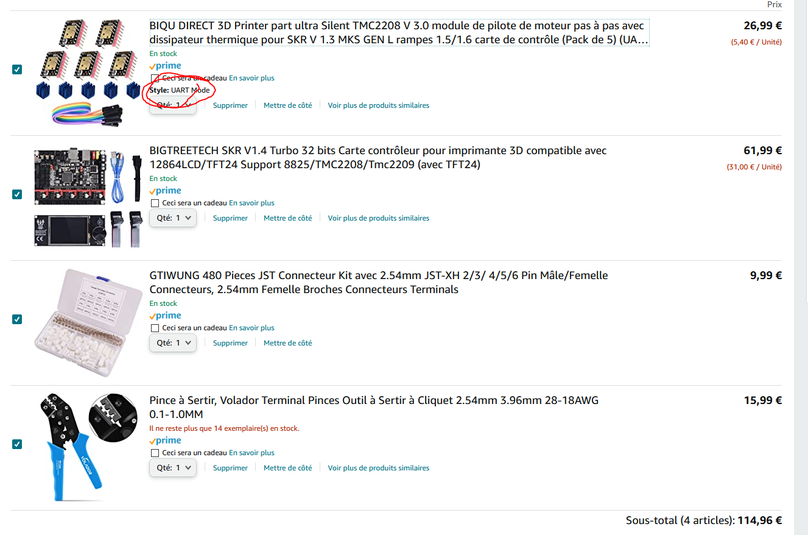Expand the Qté dropdown for the Pince à Sertir
The height and width of the screenshot is (535, 808).
173,468
